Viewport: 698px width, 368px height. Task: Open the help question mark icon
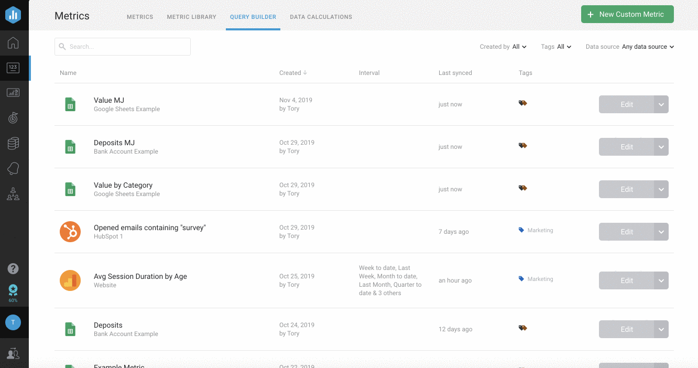click(13, 269)
